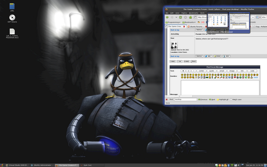The image size is (267, 167).
Task: Click inside the Message text area
Action: click(220, 88)
